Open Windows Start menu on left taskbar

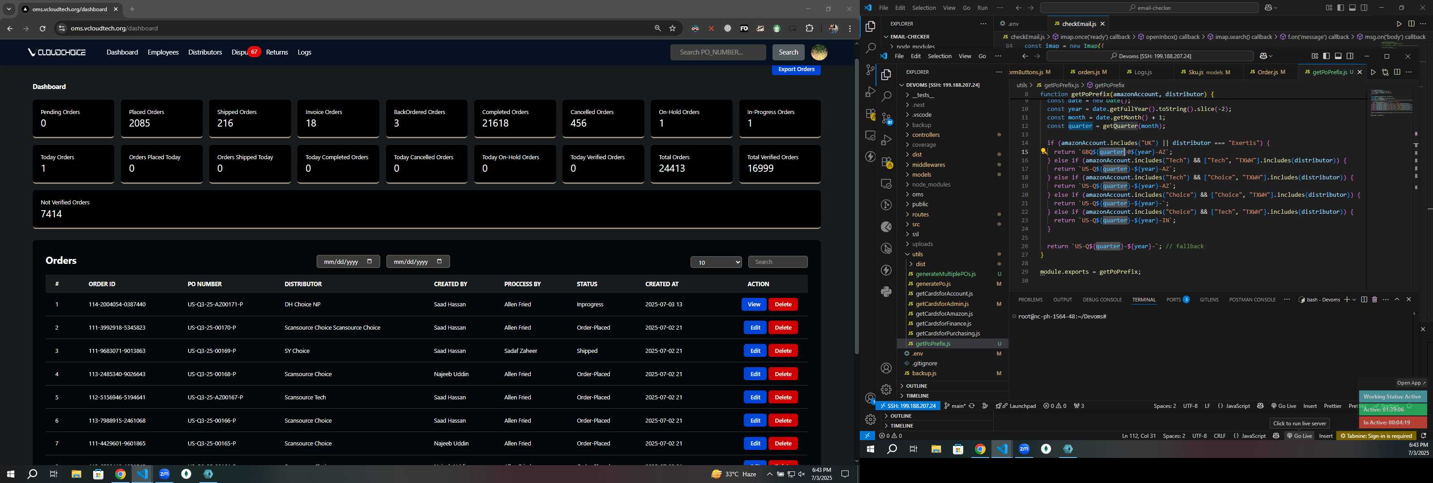10,474
